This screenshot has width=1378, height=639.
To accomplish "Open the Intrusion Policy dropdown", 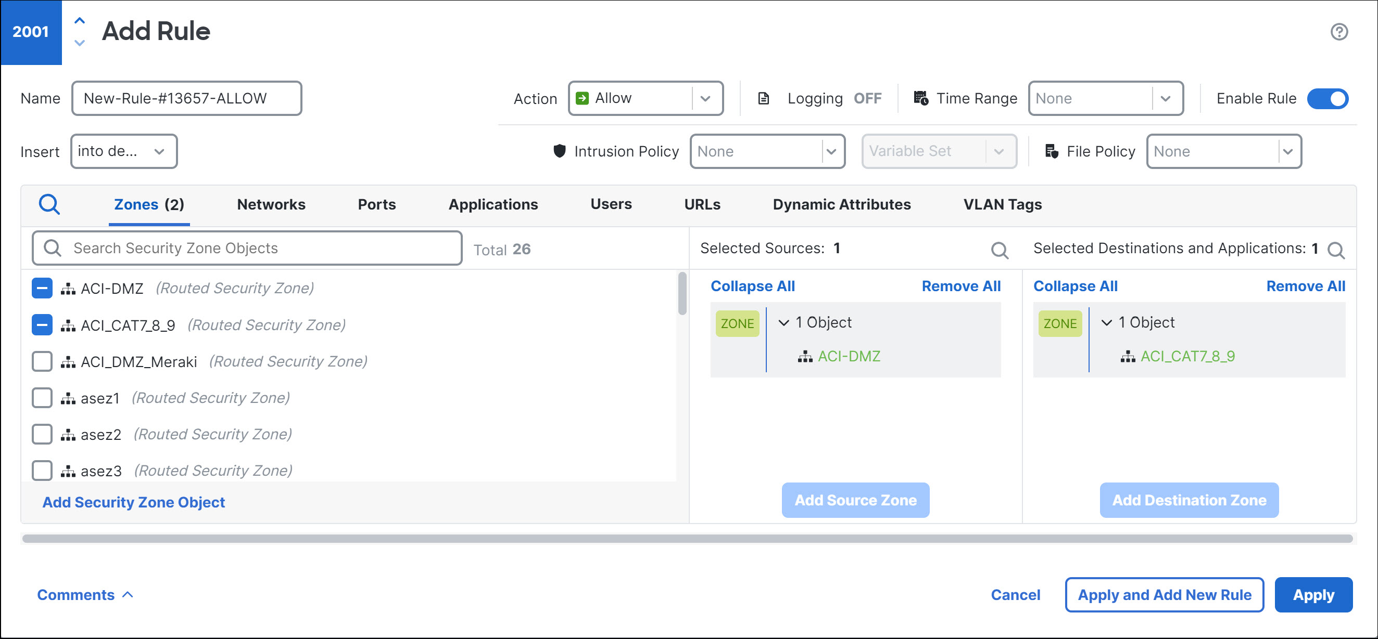I will 766,151.
